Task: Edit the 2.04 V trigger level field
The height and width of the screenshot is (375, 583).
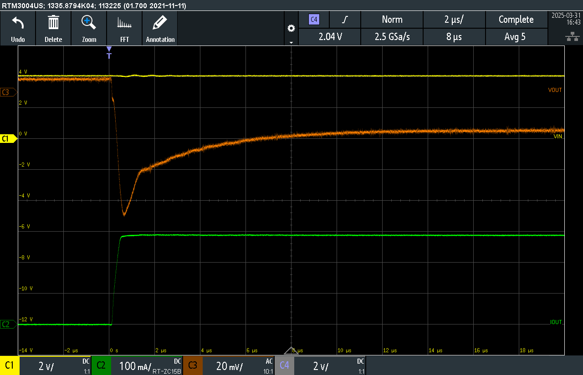Action: (x=330, y=37)
